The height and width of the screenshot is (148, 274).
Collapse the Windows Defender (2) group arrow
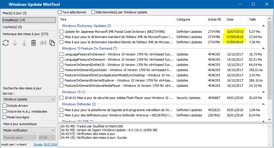[x=263, y=104]
